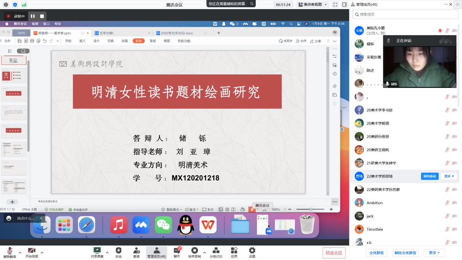Click the 搜索成员 search field
The image size is (462, 260).
coord(406,14)
